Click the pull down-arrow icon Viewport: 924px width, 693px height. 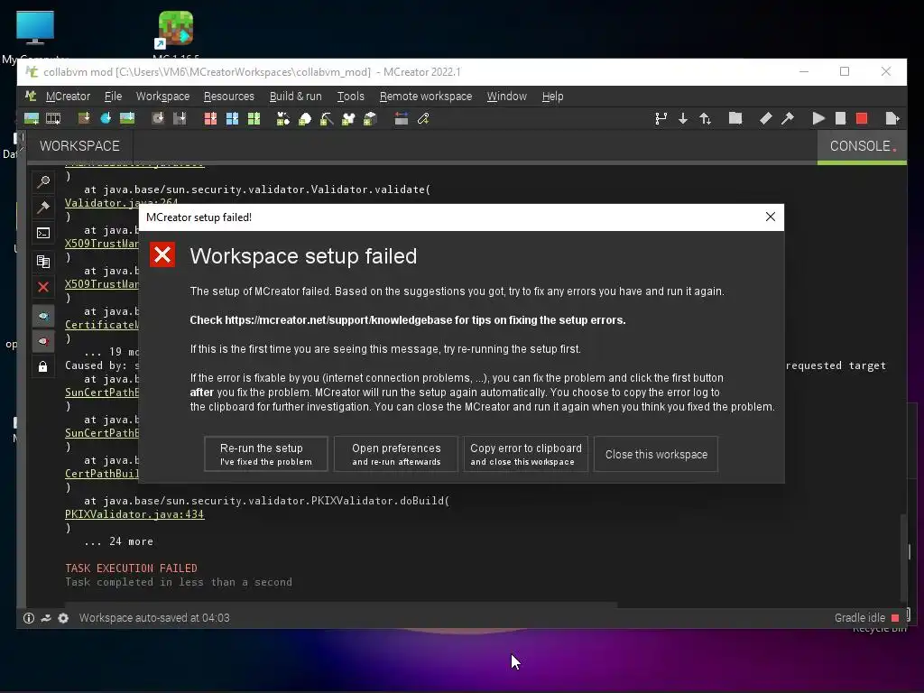coord(683,119)
